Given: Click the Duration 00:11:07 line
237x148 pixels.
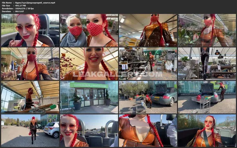Looking at the screenshot, I should [13, 11].
